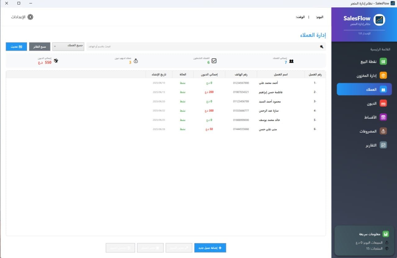Open Inventory Management (إدارة المخزون) icon
This screenshot has height=258, width=397.
click(x=383, y=75)
